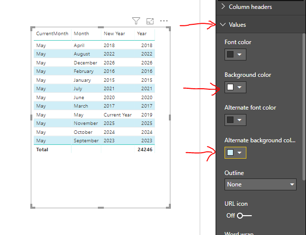
Task: Sort by New Year column header
Action: (114, 34)
